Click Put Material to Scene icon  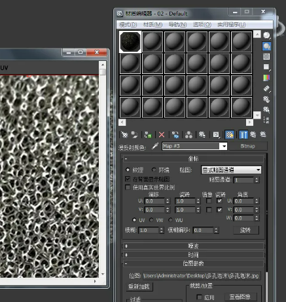(x=134, y=135)
